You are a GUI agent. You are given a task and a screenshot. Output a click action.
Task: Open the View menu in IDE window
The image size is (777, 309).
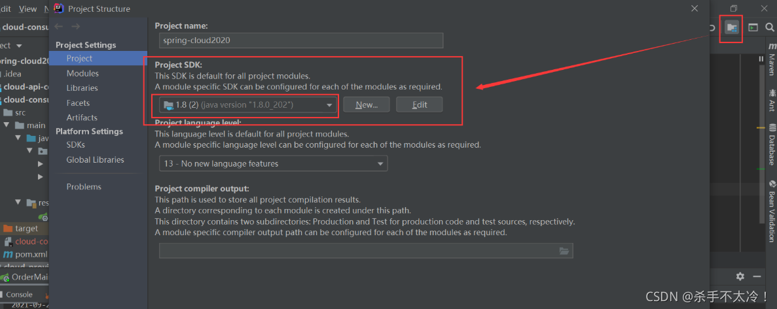click(x=28, y=9)
